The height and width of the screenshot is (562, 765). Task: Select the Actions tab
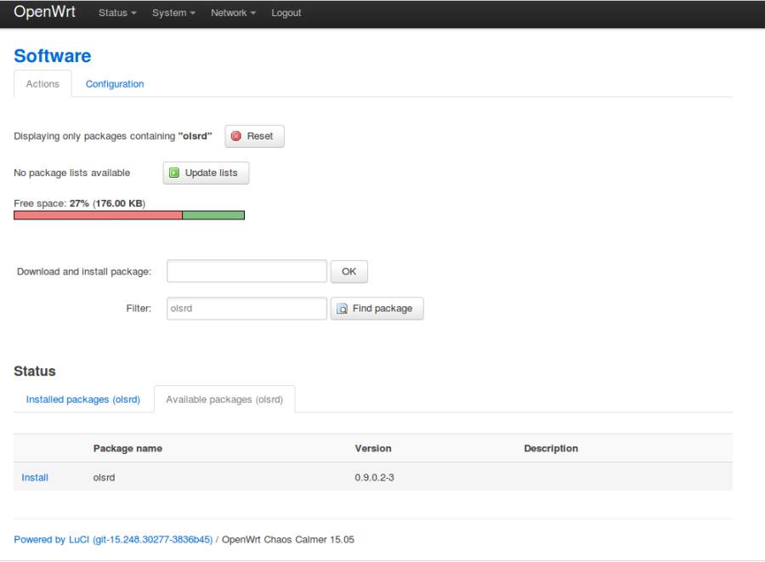42,84
